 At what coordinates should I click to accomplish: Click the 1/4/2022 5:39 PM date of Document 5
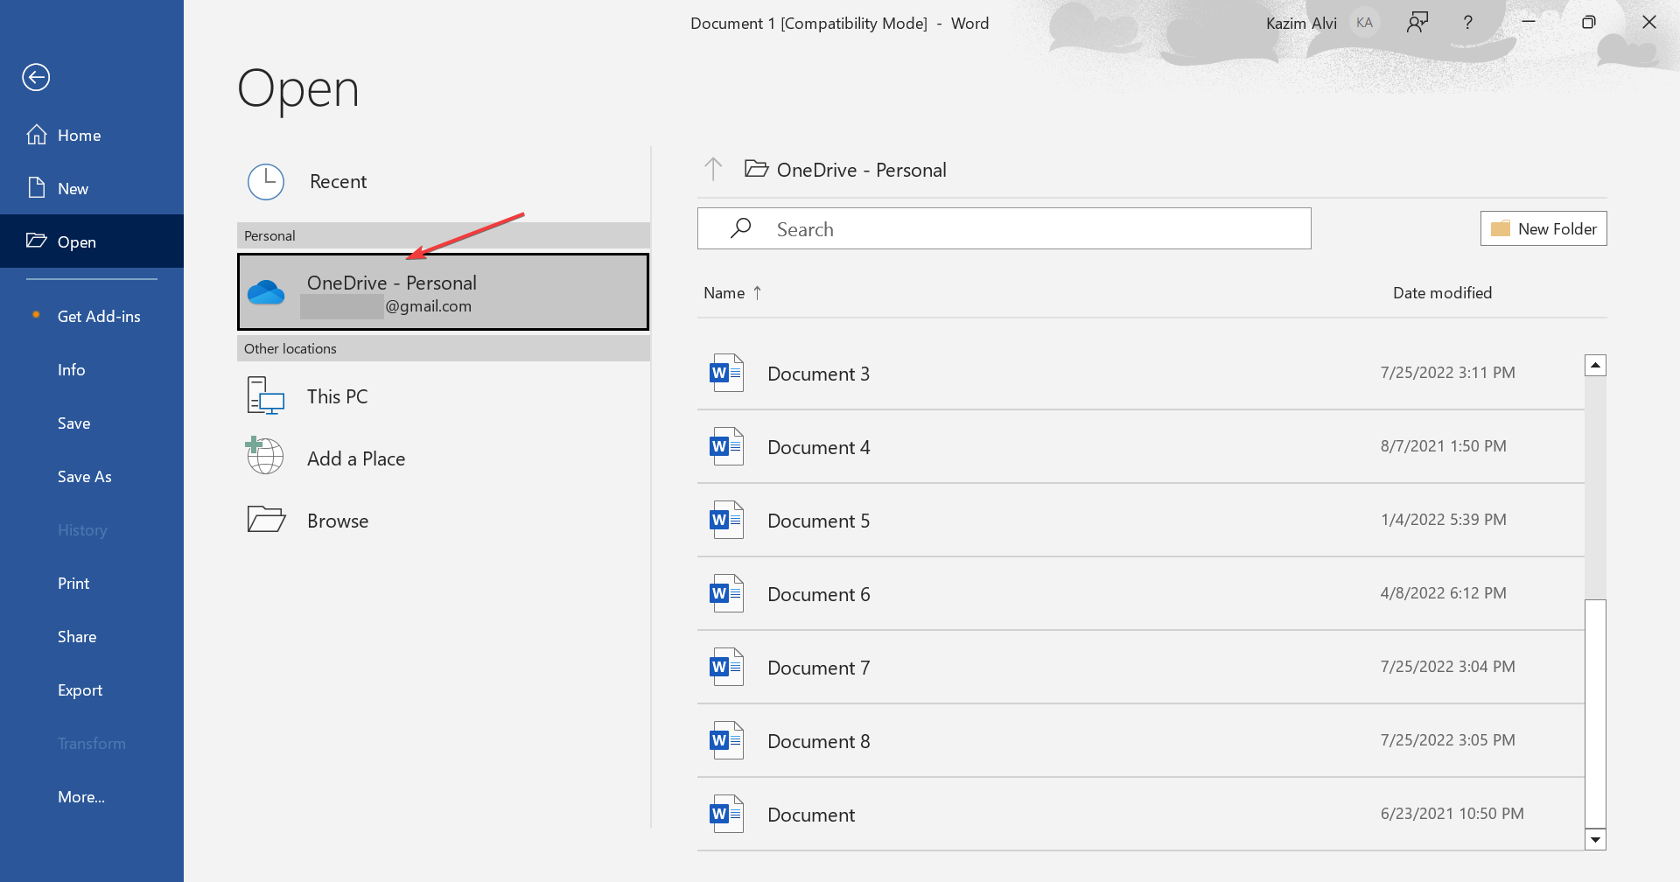click(1444, 520)
